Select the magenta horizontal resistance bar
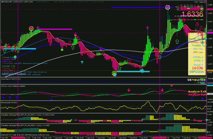 point(55,29)
